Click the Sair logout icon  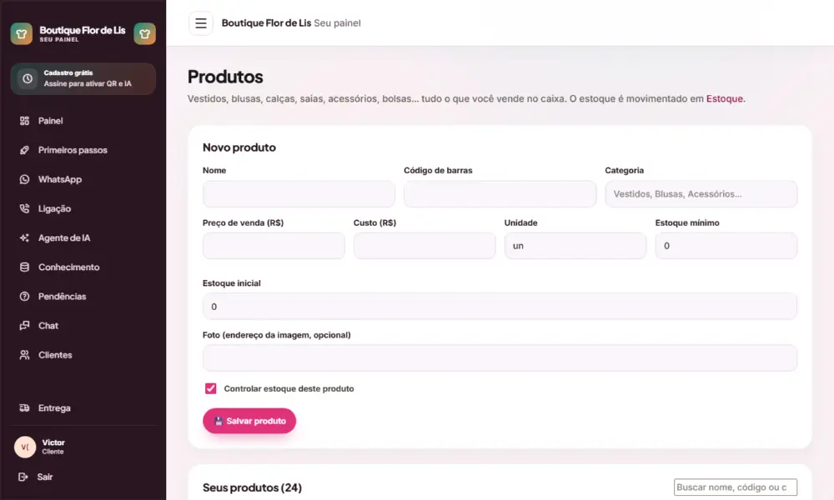pyautogui.click(x=23, y=477)
